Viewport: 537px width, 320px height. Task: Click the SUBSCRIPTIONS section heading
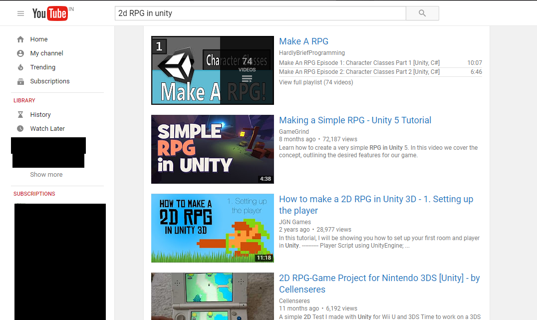(x=34, y=194)
